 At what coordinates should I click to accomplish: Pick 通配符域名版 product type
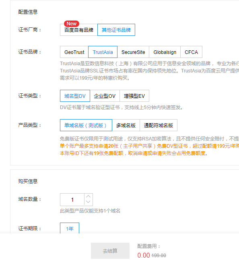click(159, 125)
